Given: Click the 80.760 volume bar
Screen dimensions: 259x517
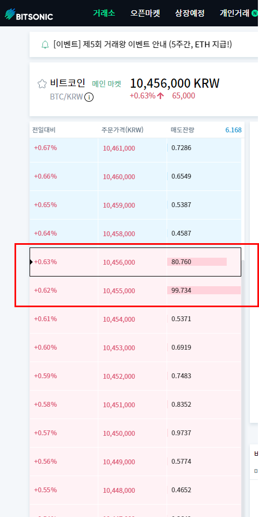Looking at the screenshot, I should click(197, 262).
